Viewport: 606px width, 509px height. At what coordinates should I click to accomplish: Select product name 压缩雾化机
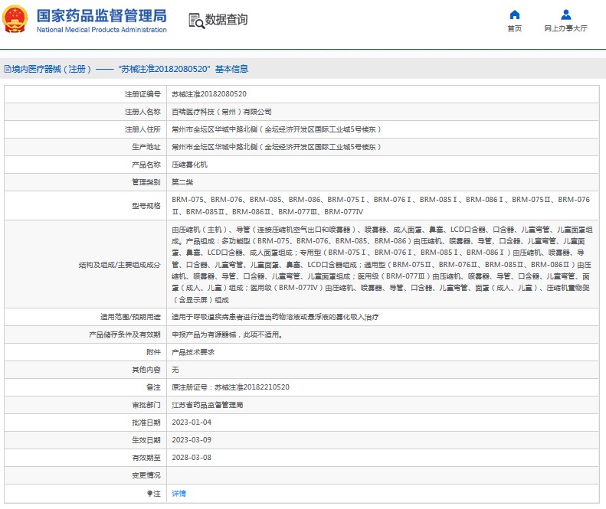(x=189, y=165)
